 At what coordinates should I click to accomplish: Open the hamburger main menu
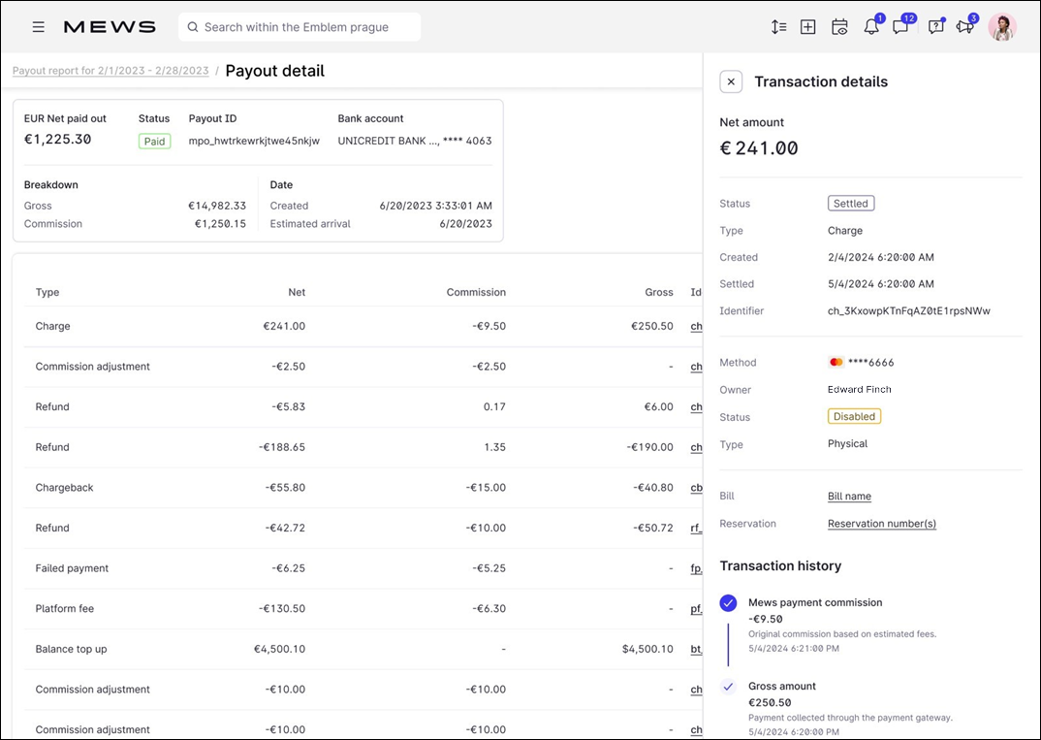pyautogui.click(x=39, y=27)
